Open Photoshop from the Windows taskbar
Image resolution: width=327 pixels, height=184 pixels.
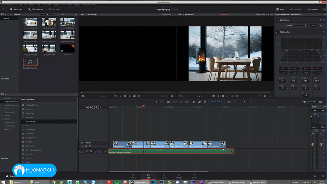click(x=154, y=182)
